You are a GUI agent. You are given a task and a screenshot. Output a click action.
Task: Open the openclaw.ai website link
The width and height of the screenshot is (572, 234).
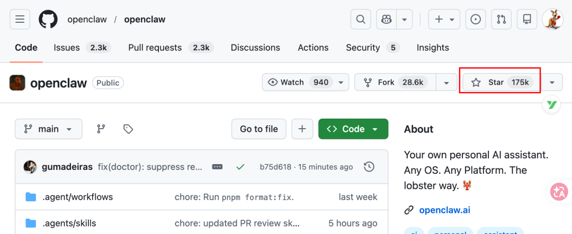[x=444, y=210]
